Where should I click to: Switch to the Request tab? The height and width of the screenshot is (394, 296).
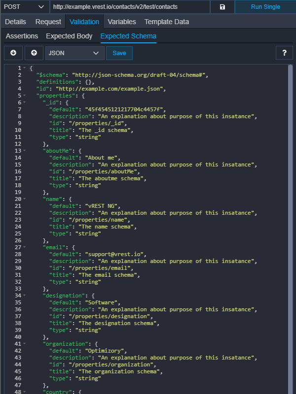(x=48, y=22)
